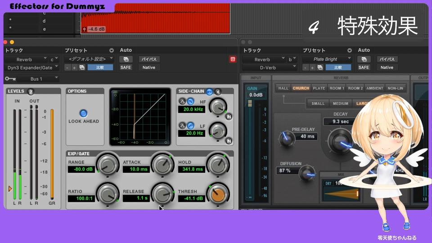Toggle the HF filter IN button
This screenshot has width=432, height=243.
229,117
